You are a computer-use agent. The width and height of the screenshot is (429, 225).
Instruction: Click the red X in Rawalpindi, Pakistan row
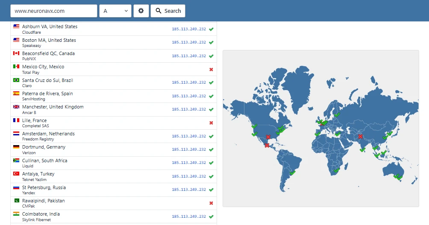point(211,203)
